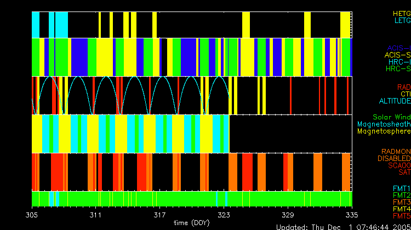
Task: Click the time (DOY) axis title
Action: tap(192, 223)
